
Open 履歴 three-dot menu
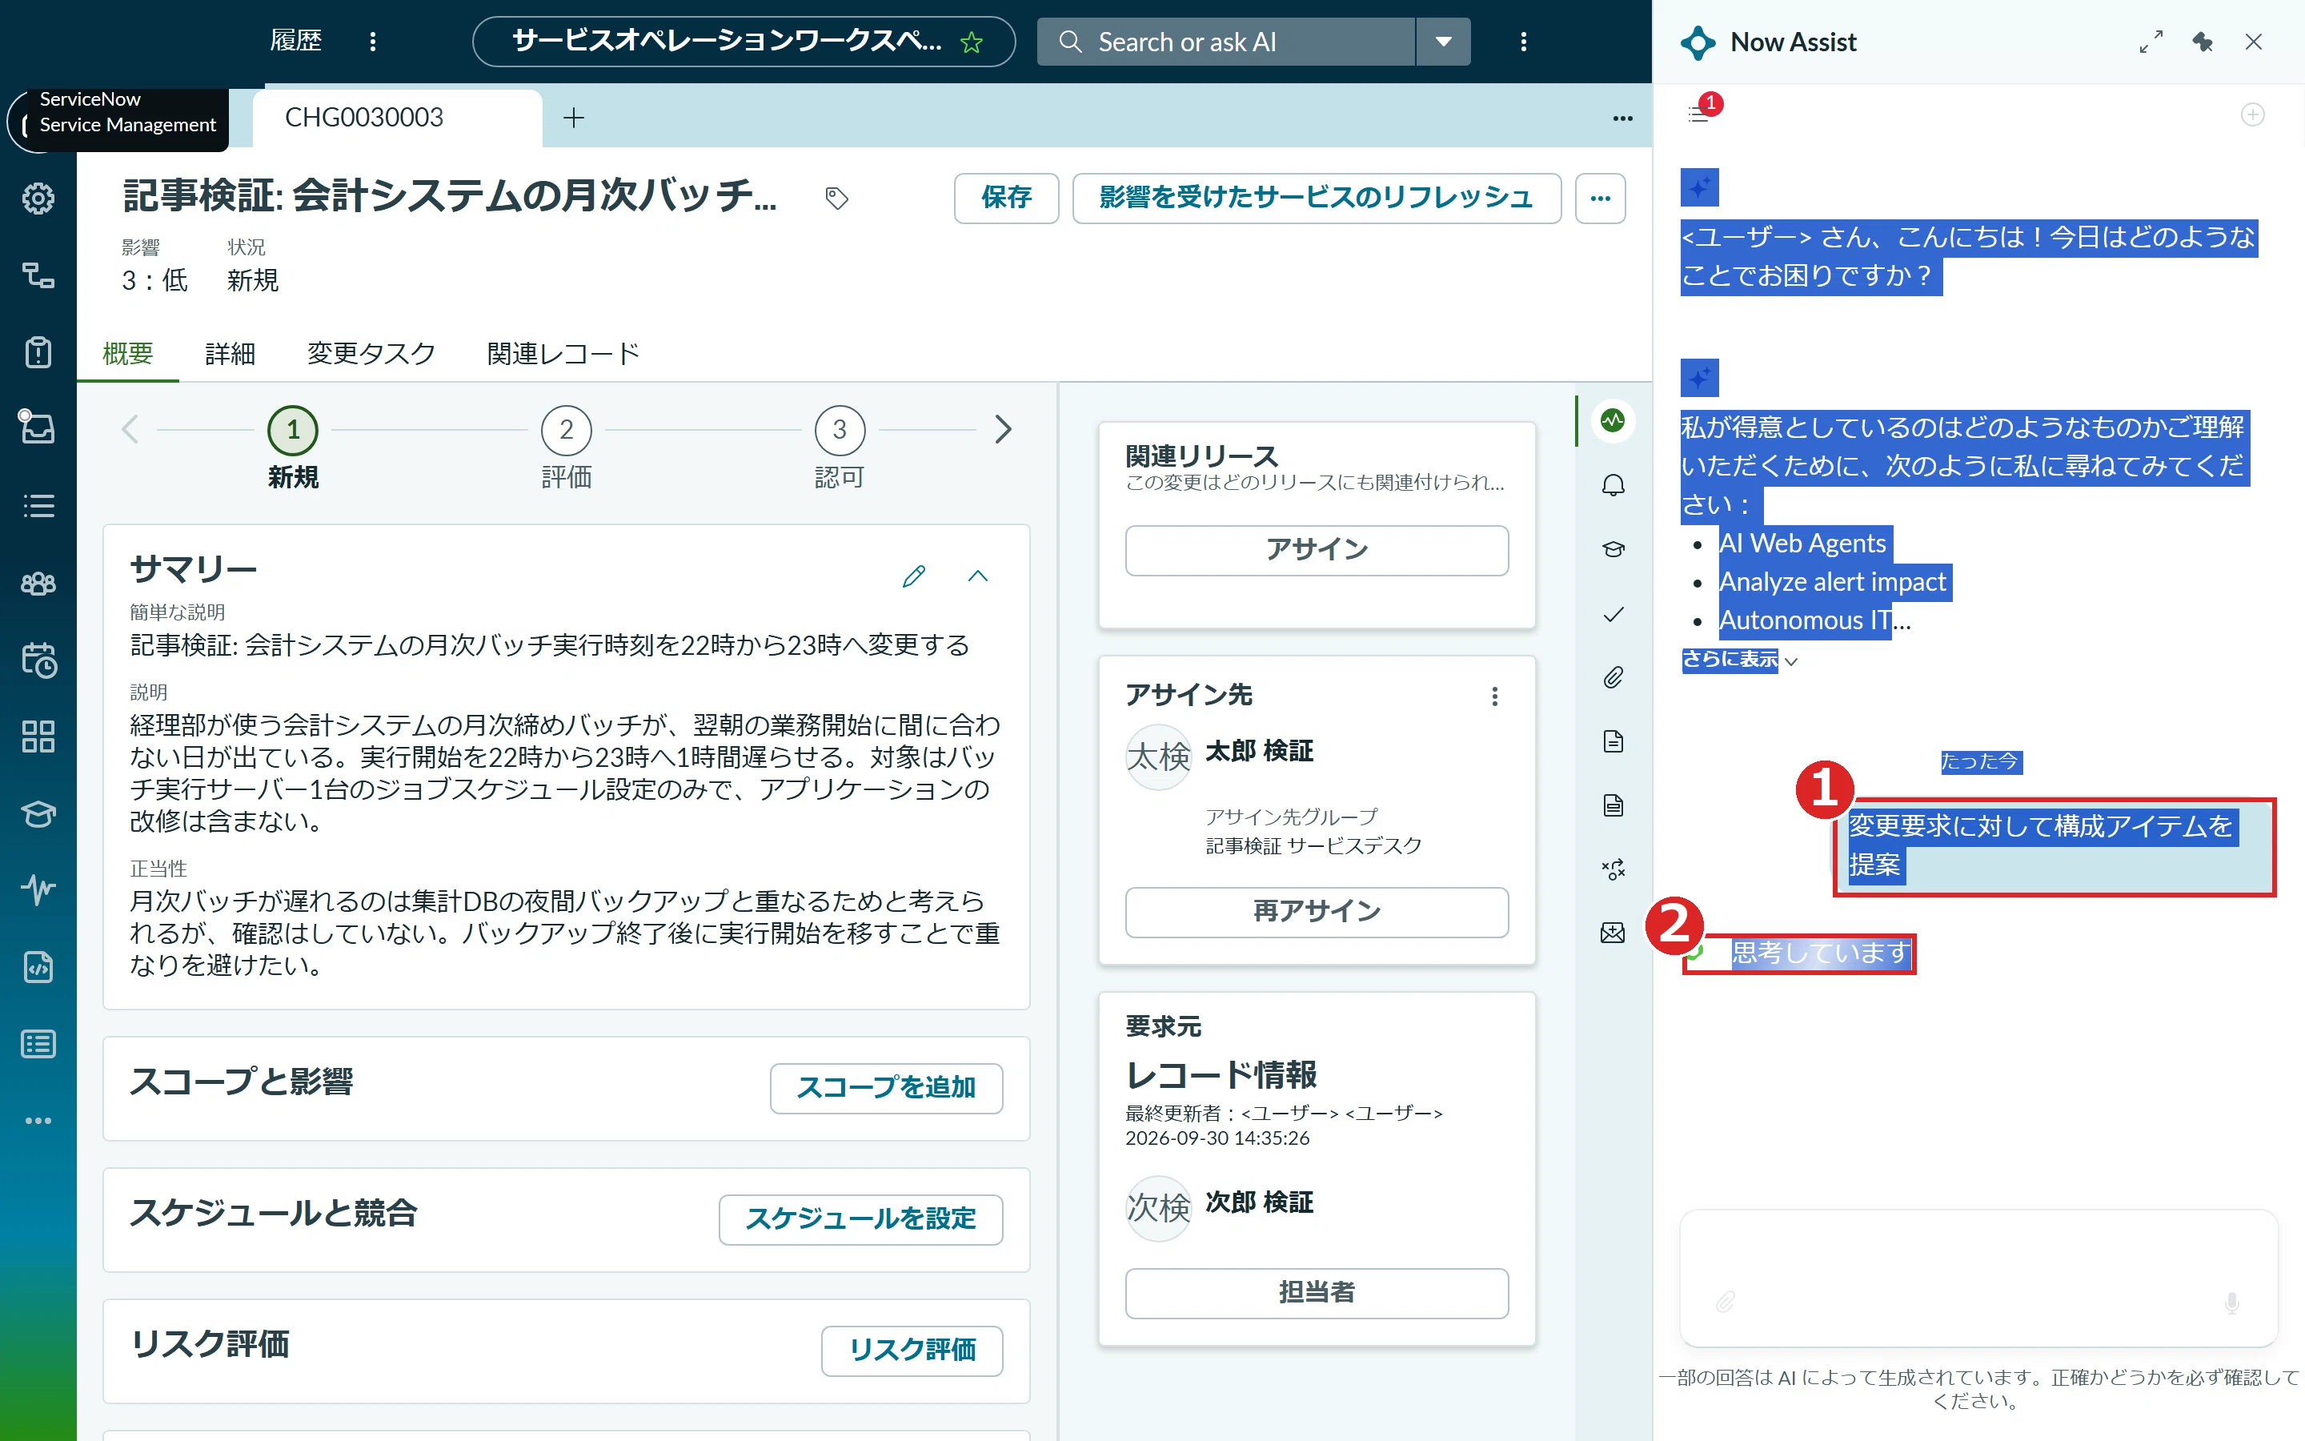tap(372, 42)
